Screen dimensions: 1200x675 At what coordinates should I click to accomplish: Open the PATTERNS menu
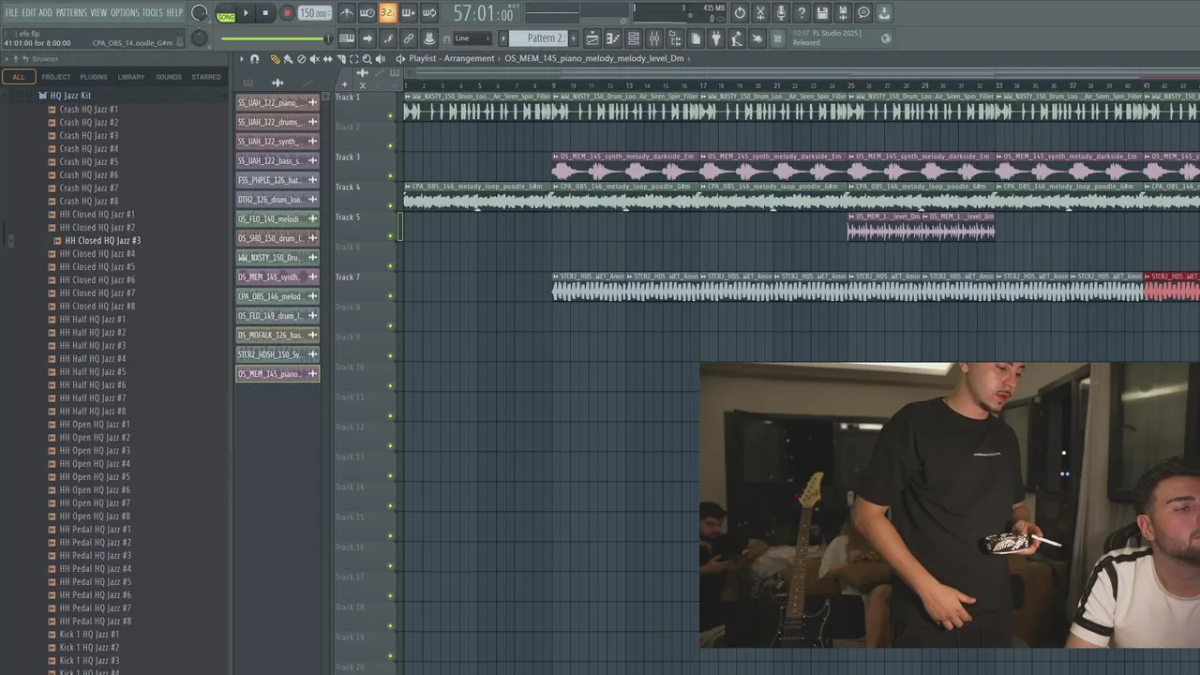click(71, 13)
